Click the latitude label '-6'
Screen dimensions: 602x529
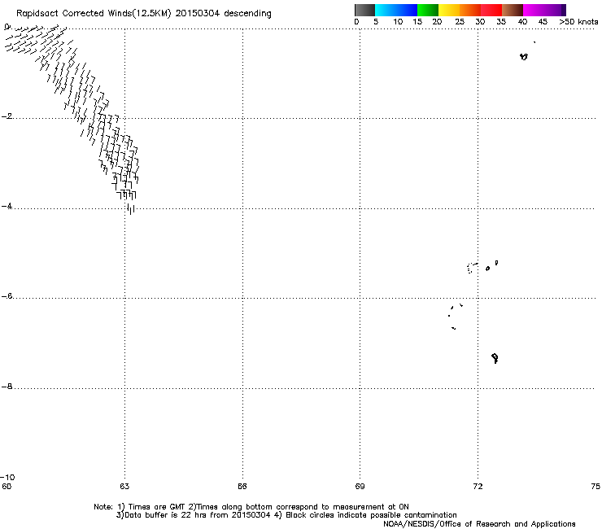7,295
